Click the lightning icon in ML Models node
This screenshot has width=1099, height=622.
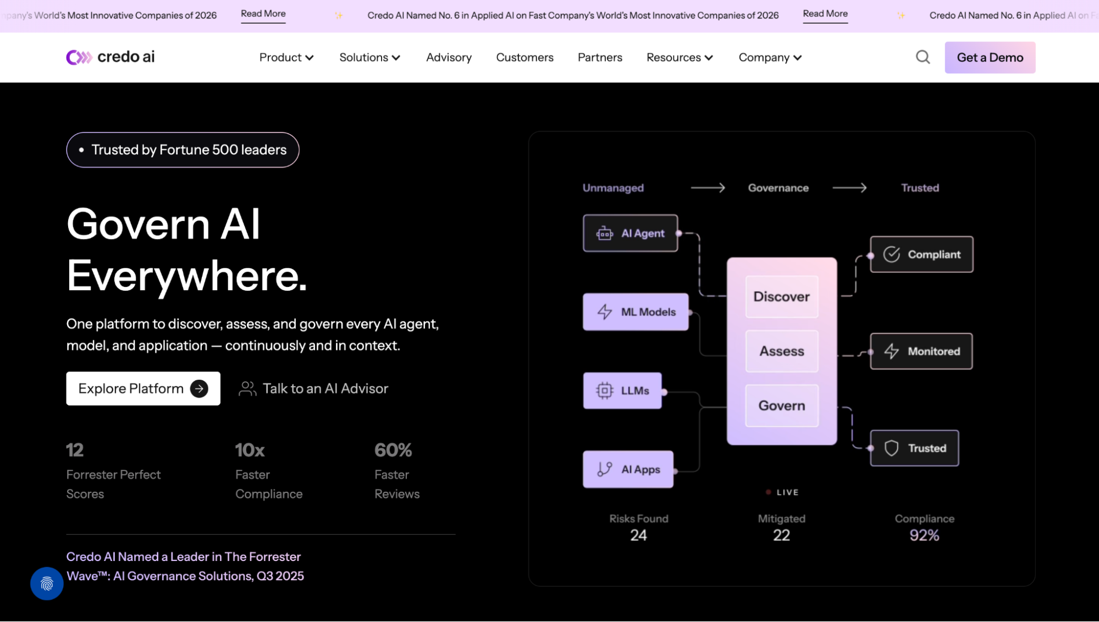point(605,312)
